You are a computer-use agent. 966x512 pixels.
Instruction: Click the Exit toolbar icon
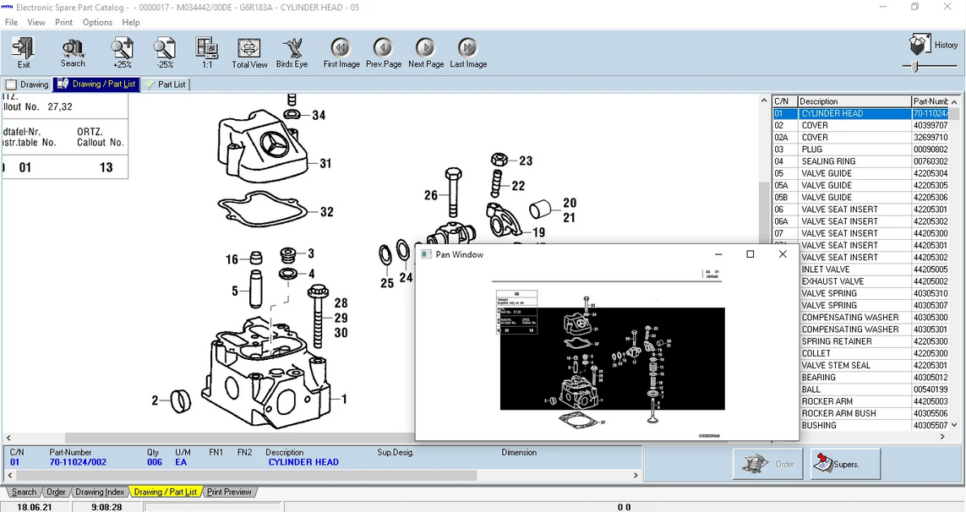pos(24,52)
